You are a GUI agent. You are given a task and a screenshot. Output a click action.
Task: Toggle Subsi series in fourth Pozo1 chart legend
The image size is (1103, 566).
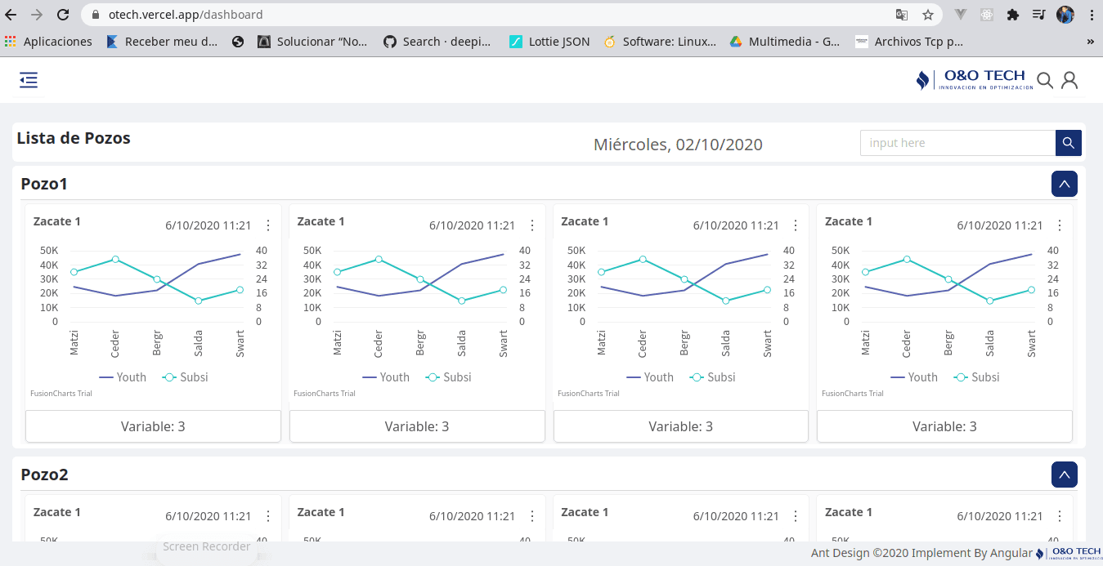pos(977,377)
